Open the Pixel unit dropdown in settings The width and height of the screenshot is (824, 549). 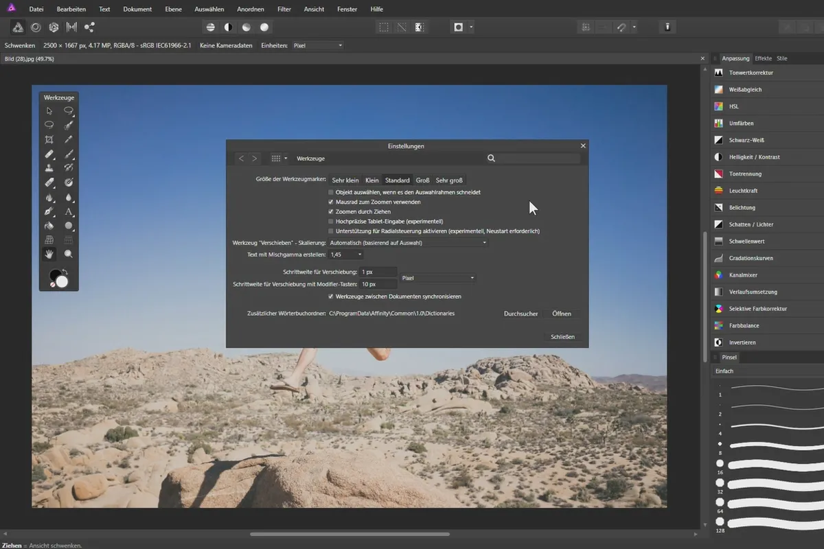pos(438,278)
